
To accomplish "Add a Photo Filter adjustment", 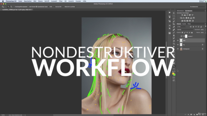I will point(189,18).
